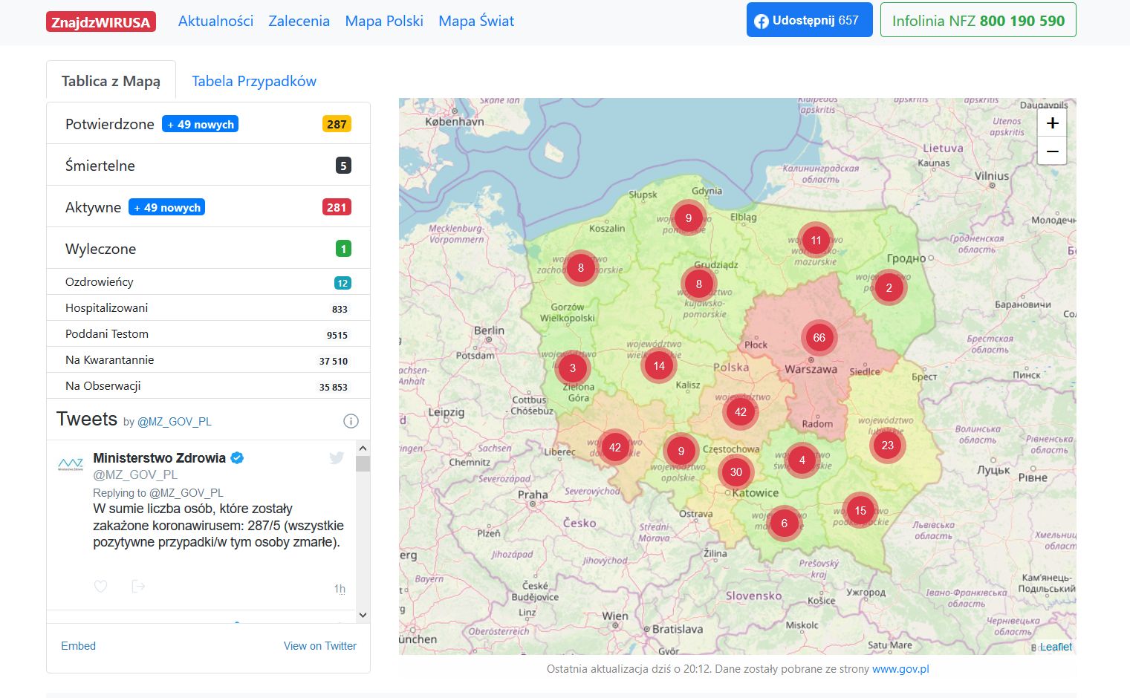Click the yellow 287 Potwierdzone count
Viewport: 1130px width, 698px height.
click(337, 124)
